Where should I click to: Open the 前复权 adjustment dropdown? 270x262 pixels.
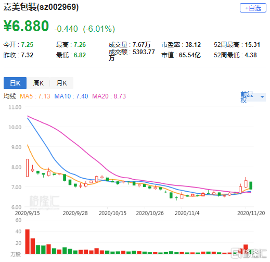coord(253,97)
